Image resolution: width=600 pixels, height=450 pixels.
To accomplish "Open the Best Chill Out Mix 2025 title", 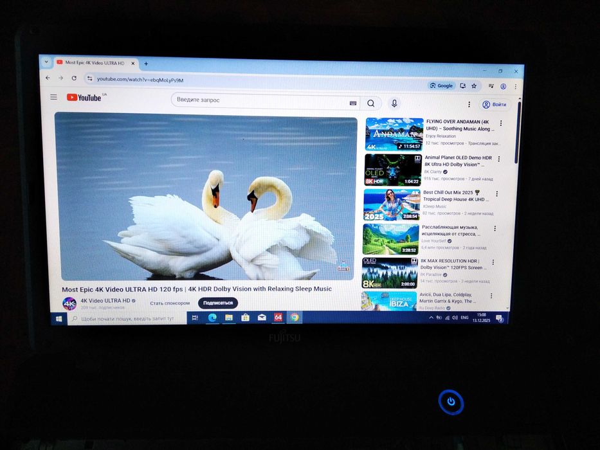I will pyautogui.click(x=456, y=196).
